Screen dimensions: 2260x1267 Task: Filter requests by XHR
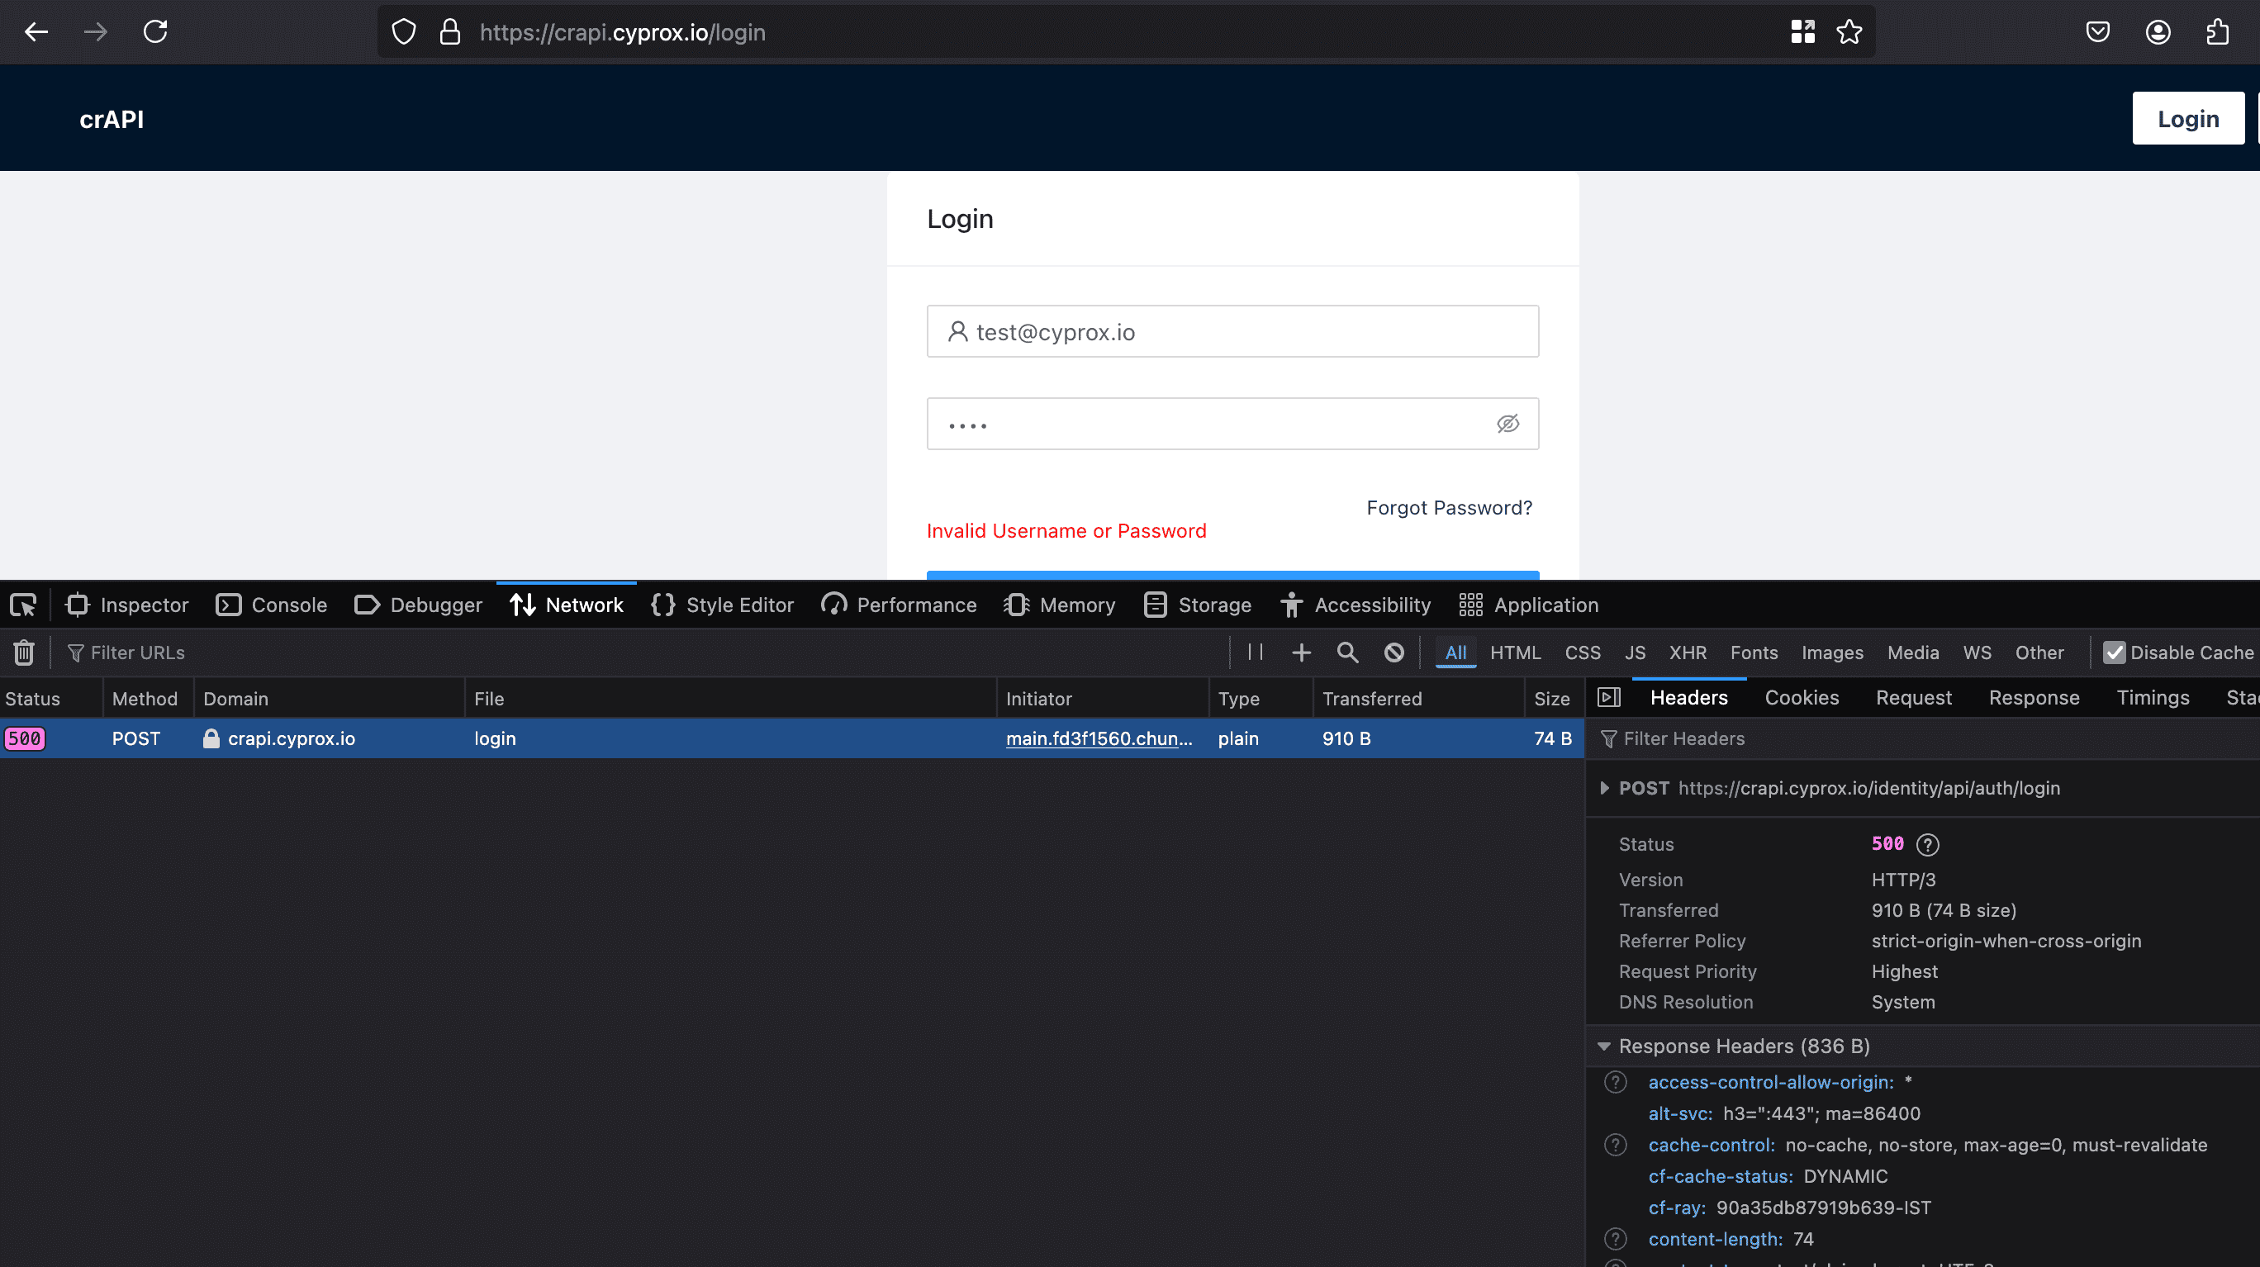(1688, 652)
